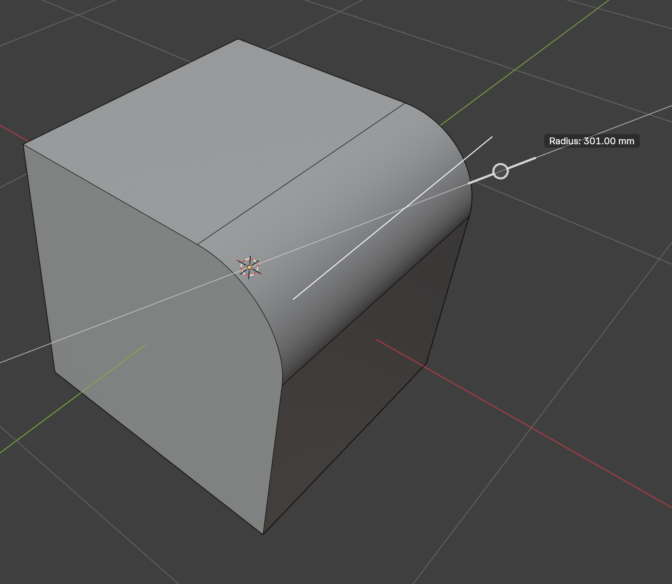
Task: Click the circular radius gizmo handle
Action: point(500,171)
